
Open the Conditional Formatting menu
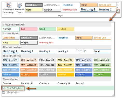pos(8,8)
